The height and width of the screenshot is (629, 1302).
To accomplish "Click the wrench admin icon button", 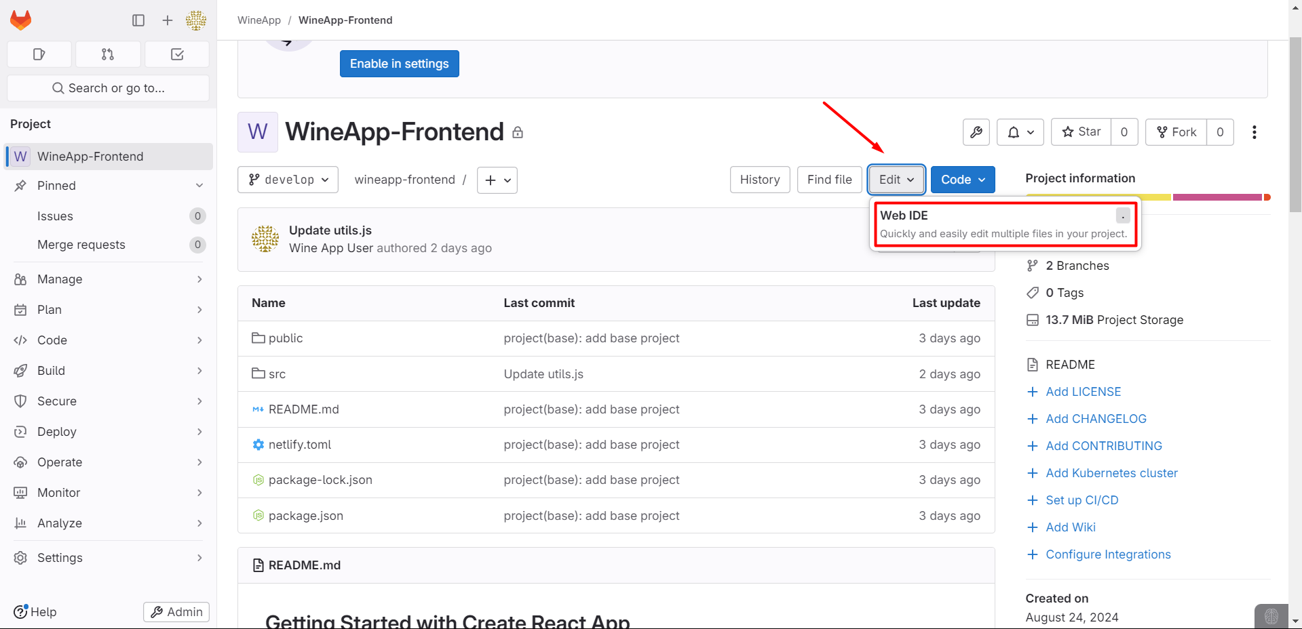I will [x=976, y=132].
